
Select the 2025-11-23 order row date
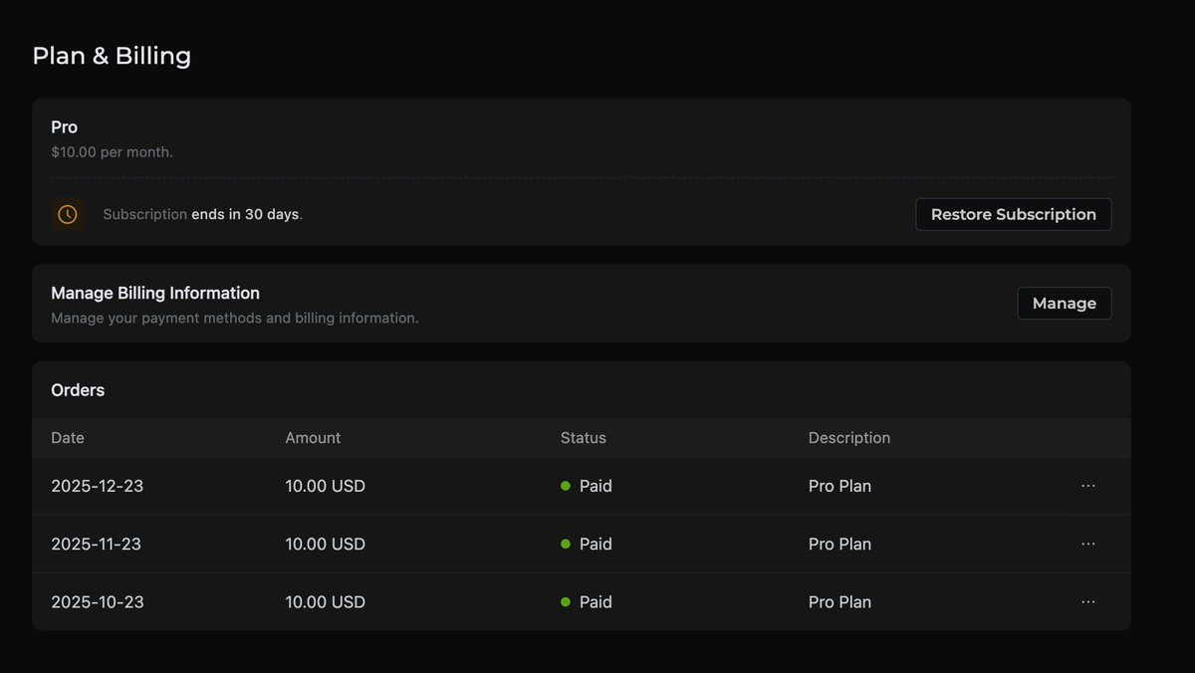[97, 544]
